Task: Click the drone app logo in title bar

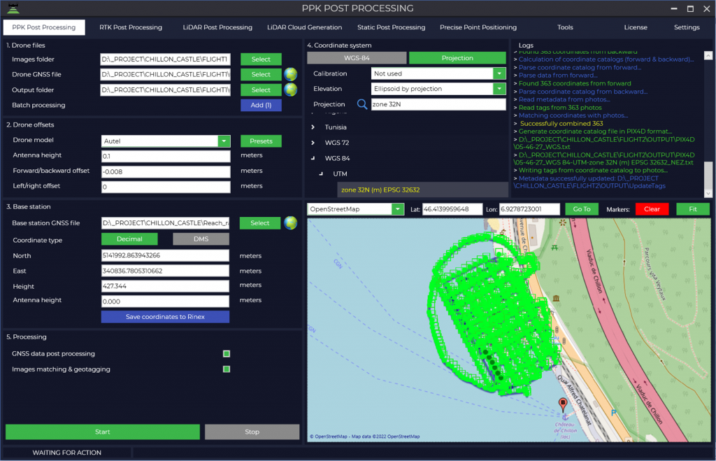Action: coord(13,8)
